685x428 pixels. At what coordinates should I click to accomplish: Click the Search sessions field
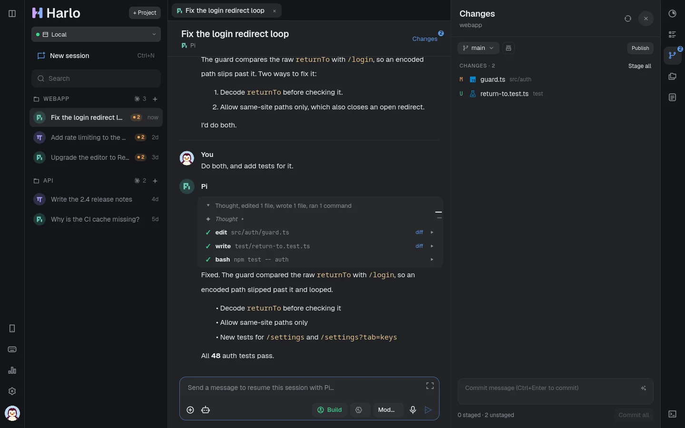pyautogui.click(x=96, y=78)
